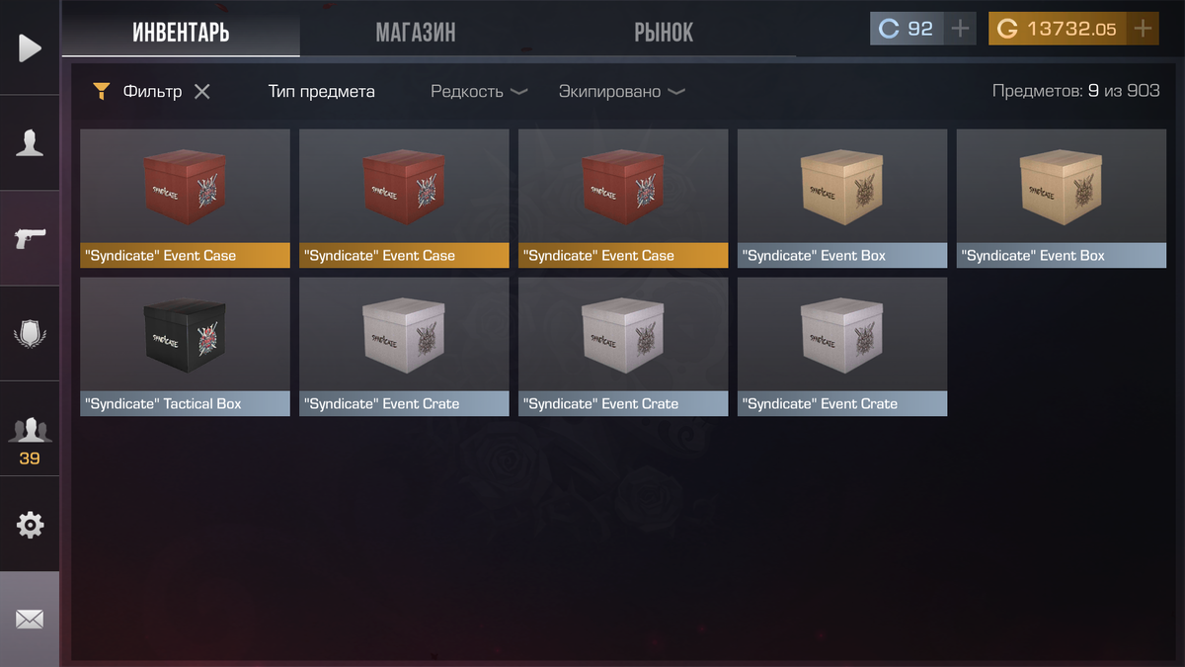
Task: Select the Инвентарь tab
Action: click(x=181, y=32)
